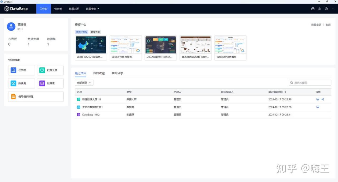The height and width of the screenshot is (182, 338).
Task: Switch to the 我的收藏 tab
Action: click(99, 73)
